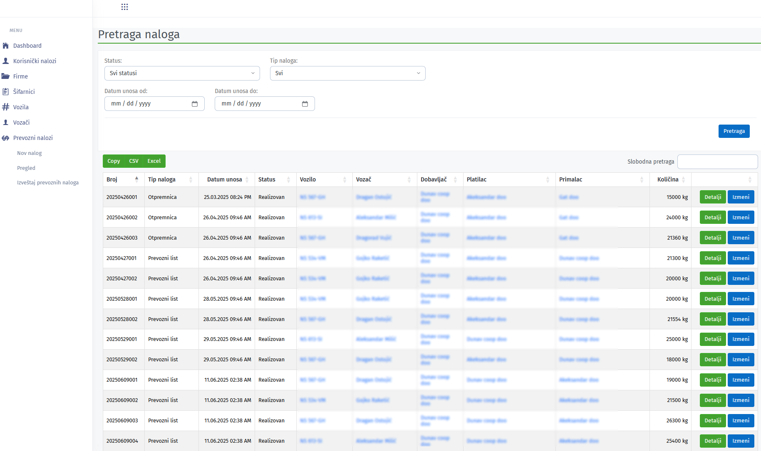Click the Pretraga search button
This screenshot has height=451, width=761.
(734, 131)
